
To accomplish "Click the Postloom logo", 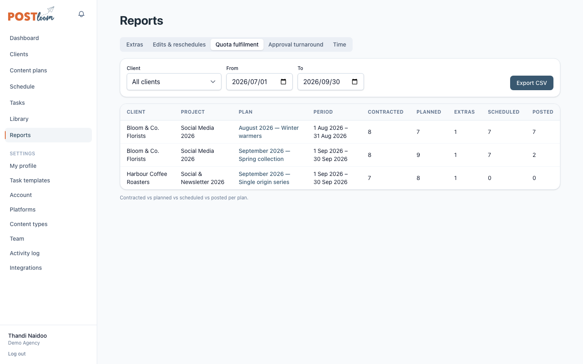I will pyautogui.click(x=31, y=14).
